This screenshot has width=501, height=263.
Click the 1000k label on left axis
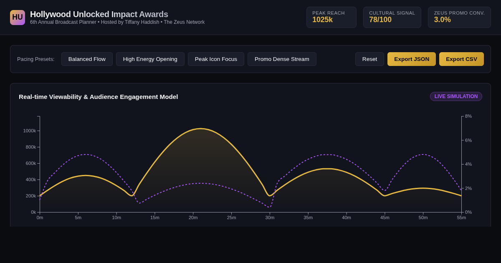click(30, 131)
